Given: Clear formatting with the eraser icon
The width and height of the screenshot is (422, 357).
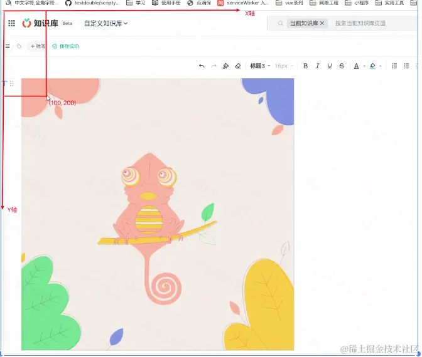Looking at the screenshot, I should [x=238, y=66].
